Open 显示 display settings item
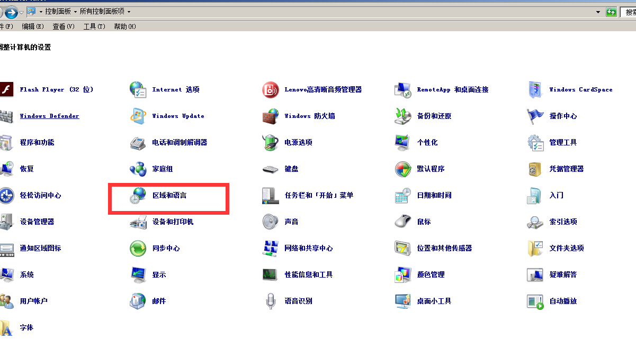 (x=148, y=274)
